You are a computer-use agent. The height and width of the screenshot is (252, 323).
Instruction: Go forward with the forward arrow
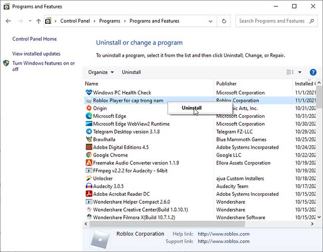(x=20, y=21)
